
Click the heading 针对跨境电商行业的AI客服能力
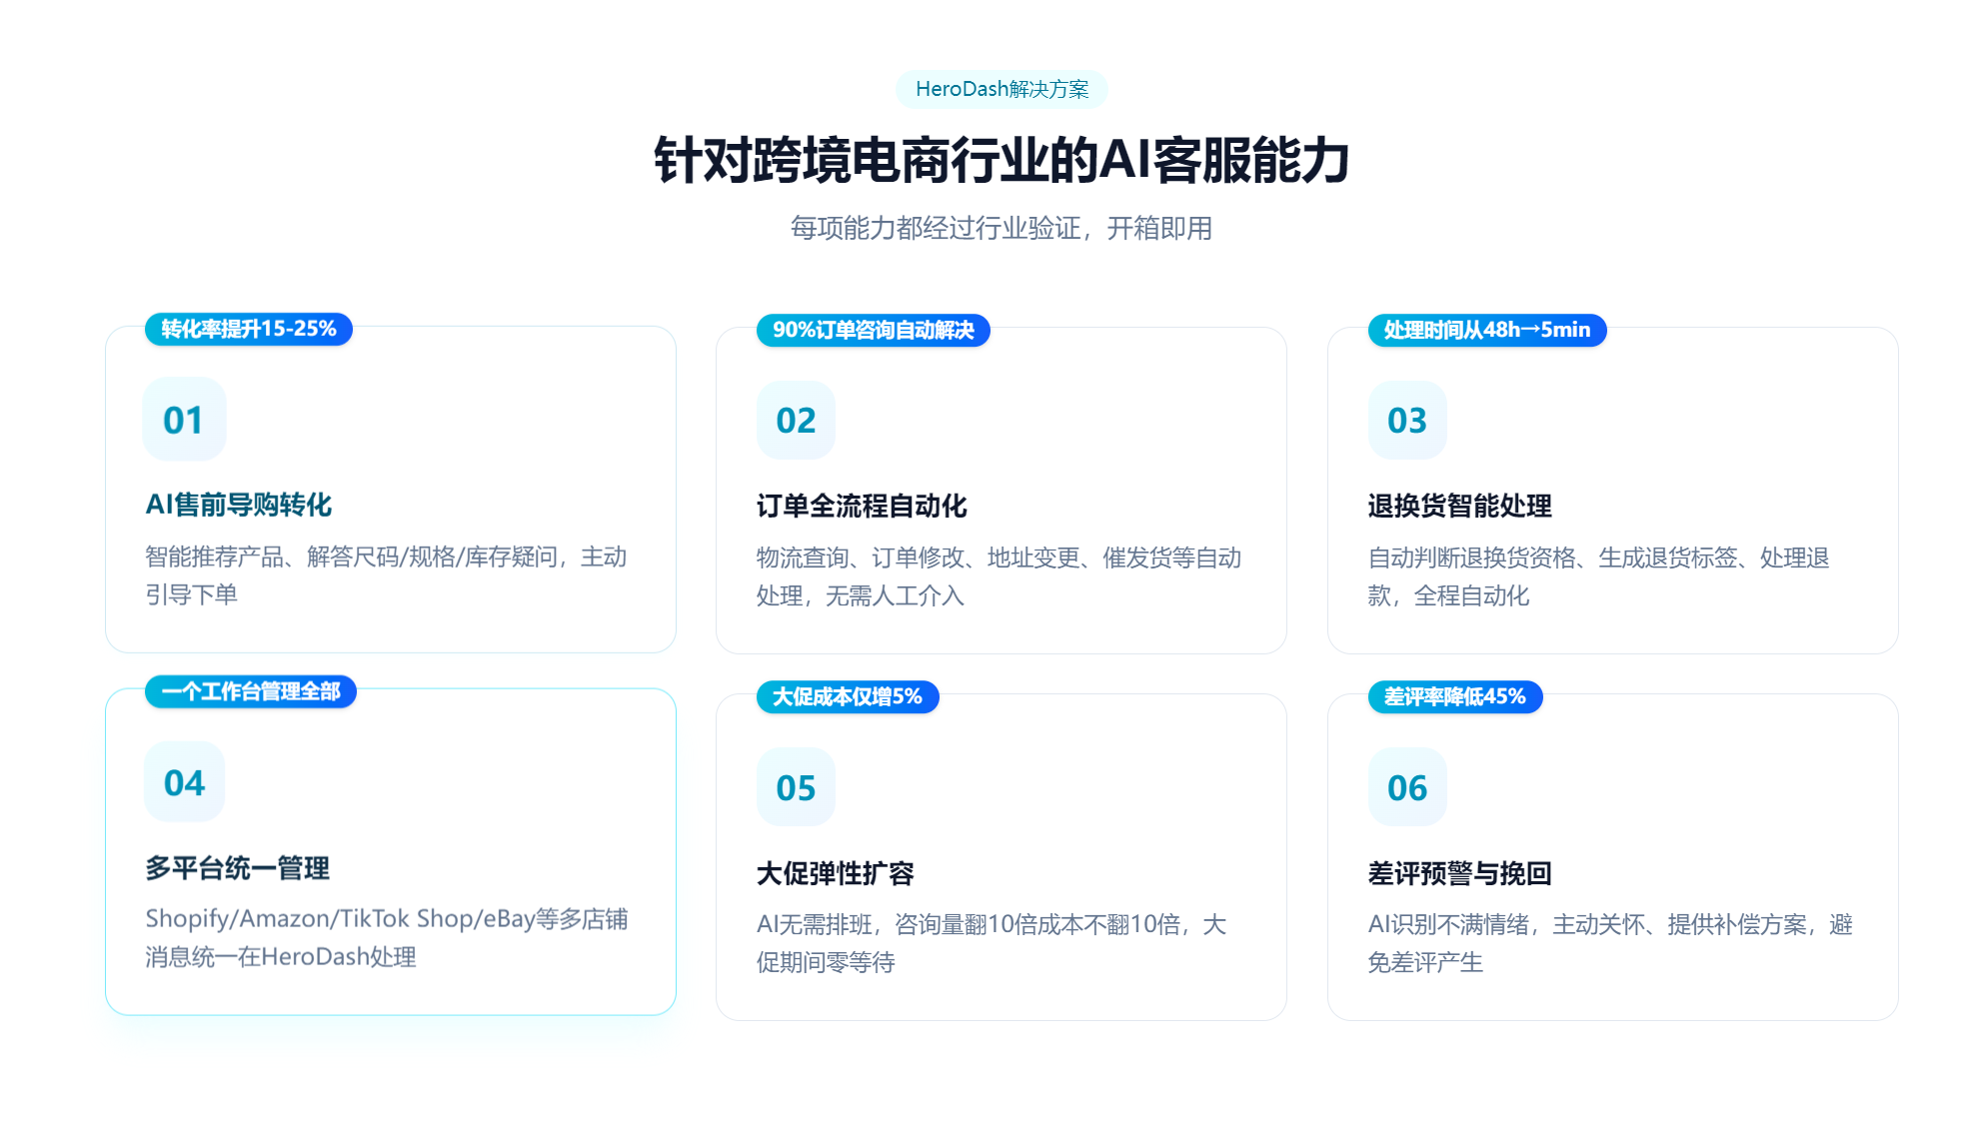click(x=1001, y=161)
